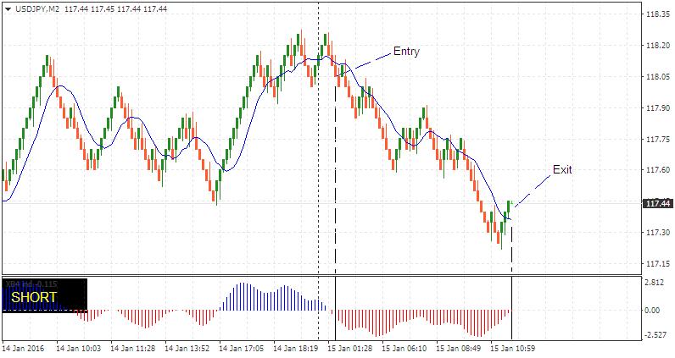Select the 117.30 price axis label
Viewport: 675px width, 358px height.
point(658,233)
